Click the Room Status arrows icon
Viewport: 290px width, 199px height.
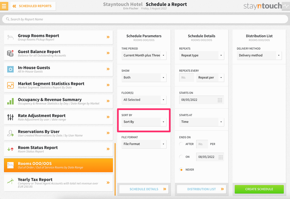pyautogui.click(x=10, y=149)
